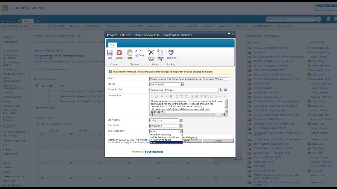Click the Save button at dialog bottom
337x189 pixels.
point(186,141)
